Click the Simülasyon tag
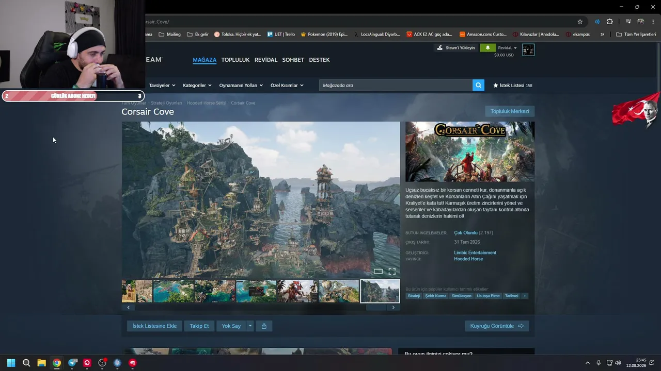The width and height of the screenshot is (661, 371). (462, 296)
